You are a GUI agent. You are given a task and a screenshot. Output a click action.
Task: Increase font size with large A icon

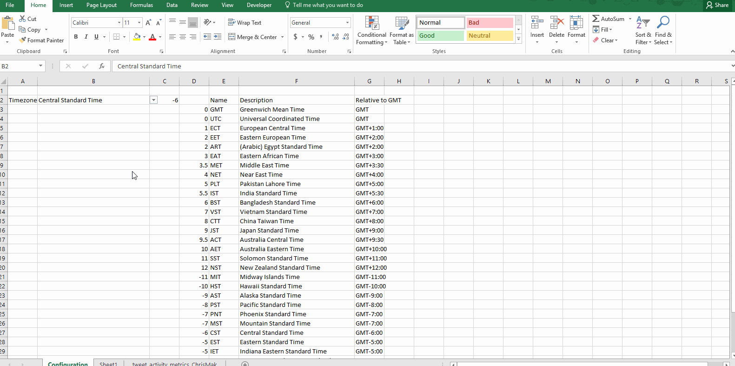tap(148, 22)
